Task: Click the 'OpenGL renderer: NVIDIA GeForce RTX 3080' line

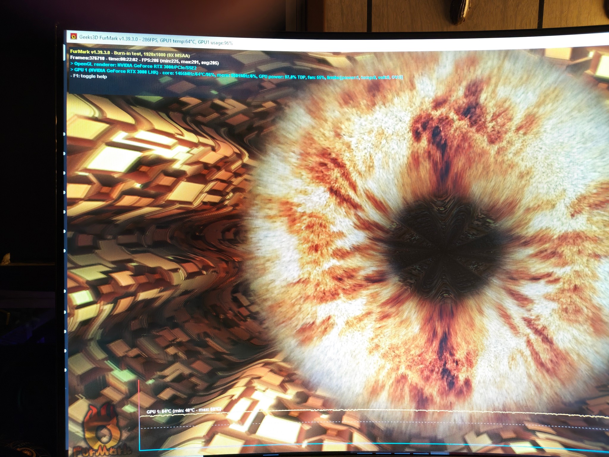Action: 134,65
